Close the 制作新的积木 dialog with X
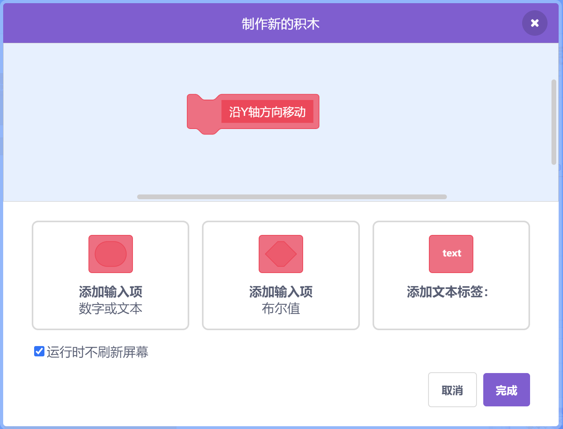Image resolution: width=563 pixels, height=429 pixels. click(x=534, y=23)
